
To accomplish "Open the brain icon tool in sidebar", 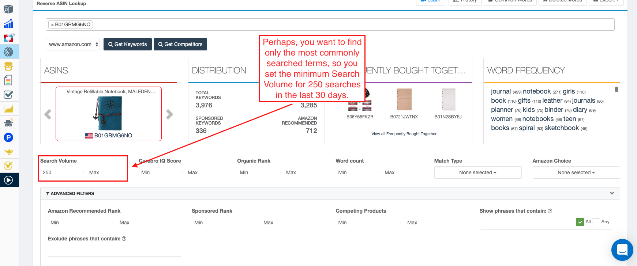I will [8, 52].
